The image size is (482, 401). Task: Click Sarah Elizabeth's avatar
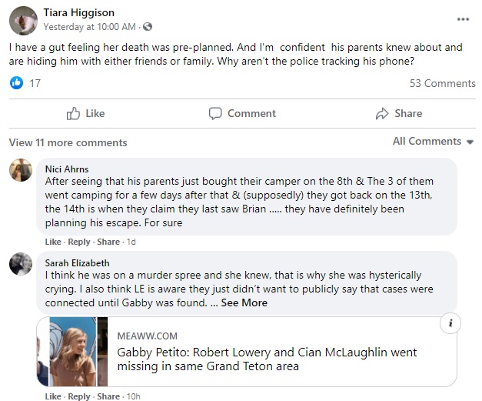[x=20, y=264]
